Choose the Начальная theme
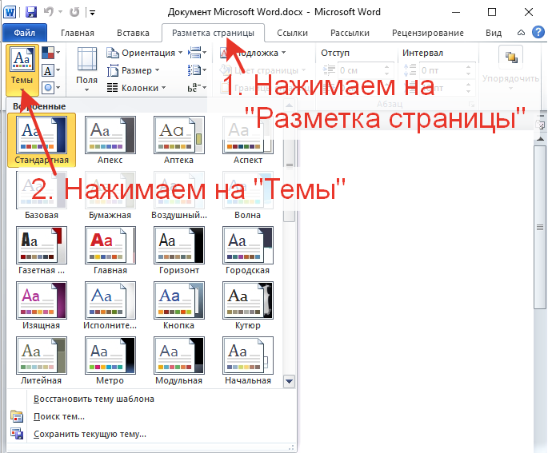 (x=248, y=360)
